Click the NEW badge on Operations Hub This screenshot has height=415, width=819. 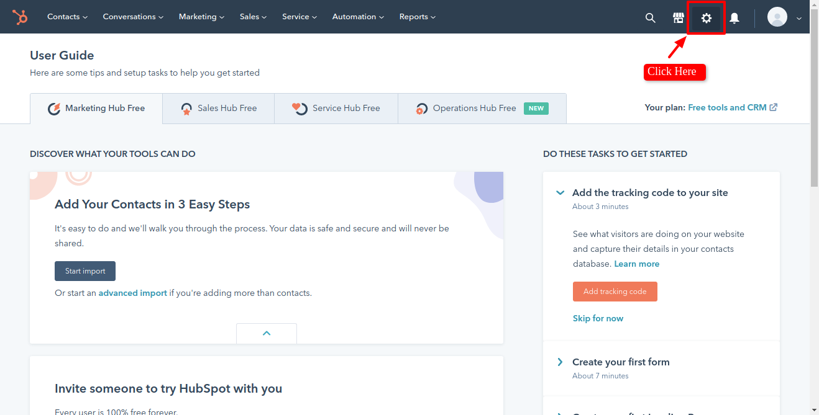coord(536,109)
